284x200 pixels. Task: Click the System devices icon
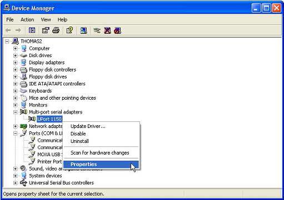pyautogui.click(x=23, y=176)
